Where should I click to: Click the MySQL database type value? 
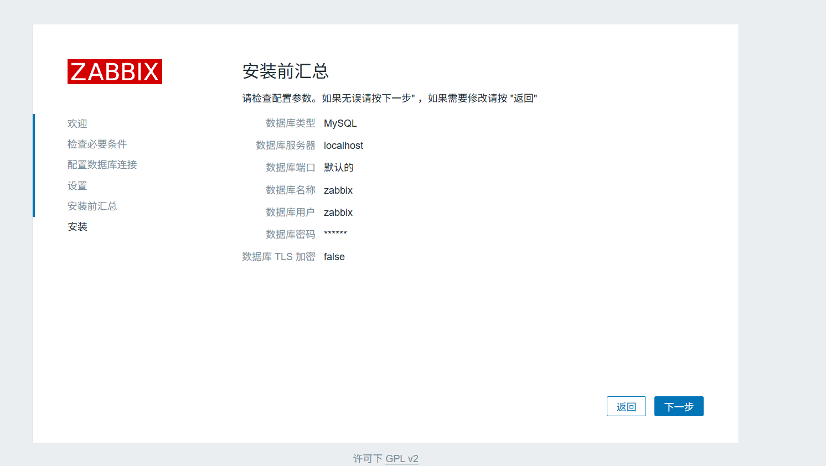tap(340, 123)
